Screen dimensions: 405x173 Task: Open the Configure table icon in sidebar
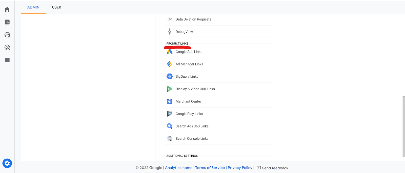coord(7,60)
